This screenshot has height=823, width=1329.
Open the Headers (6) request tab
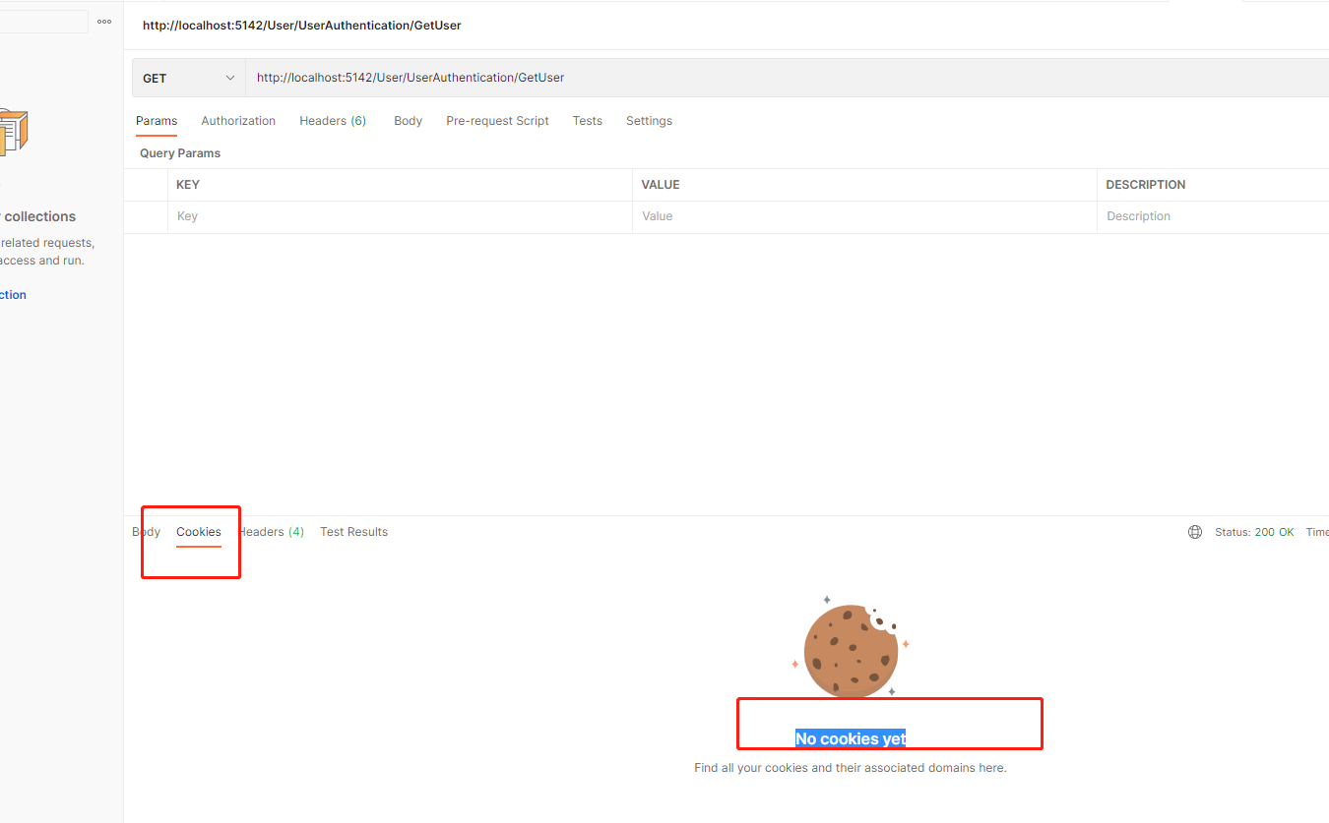coord(332,120)
